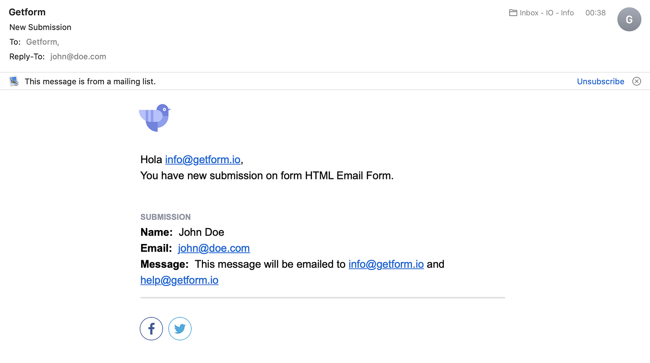Open the help@getform.io link
Screen dimensions: 650x363
(x=179, y=280)
